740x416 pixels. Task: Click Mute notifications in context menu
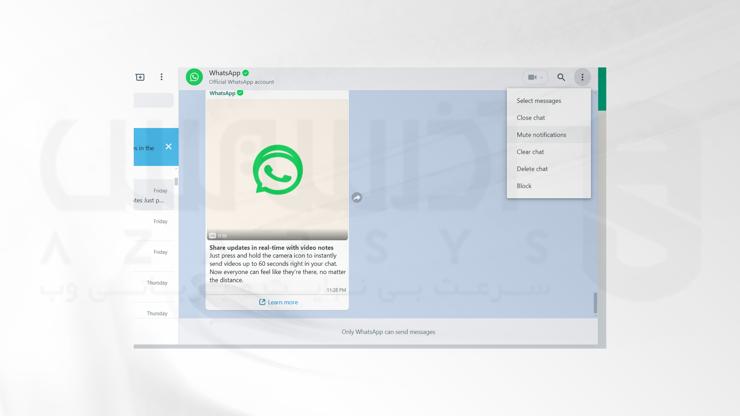tap(541, 134)
